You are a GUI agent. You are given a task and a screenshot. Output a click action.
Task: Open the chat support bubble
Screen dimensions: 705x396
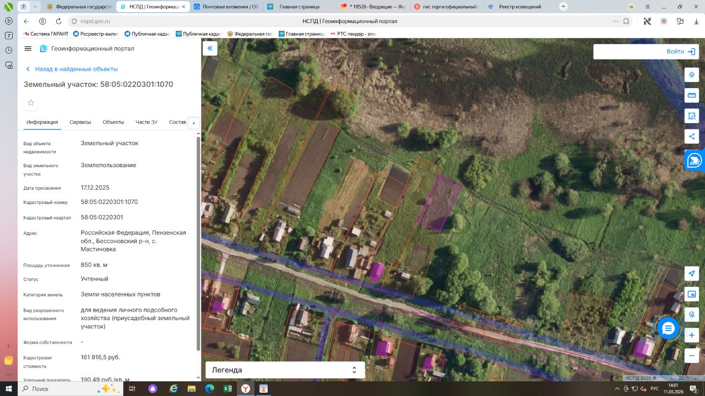668,328
